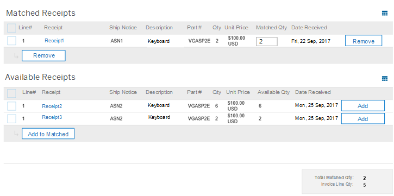Click VGASP2E part number in Receipt1 row
Viewport: 394px width, 196px height.
point(199,41)
